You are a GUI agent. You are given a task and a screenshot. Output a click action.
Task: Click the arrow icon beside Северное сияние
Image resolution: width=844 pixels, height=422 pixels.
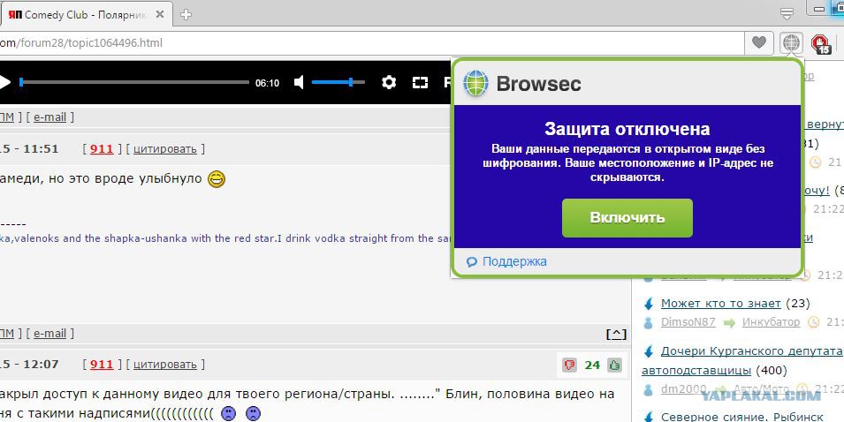648,417
